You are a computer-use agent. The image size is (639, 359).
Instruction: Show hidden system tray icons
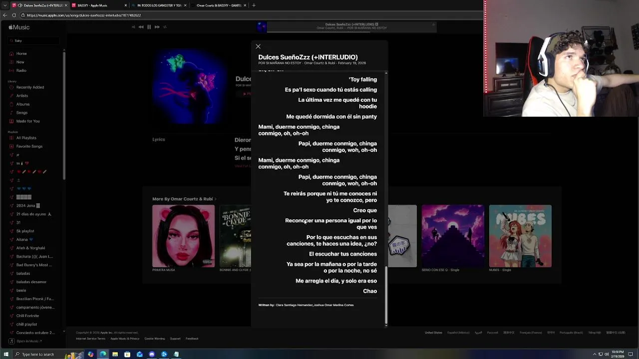click(x=595, y=355)
